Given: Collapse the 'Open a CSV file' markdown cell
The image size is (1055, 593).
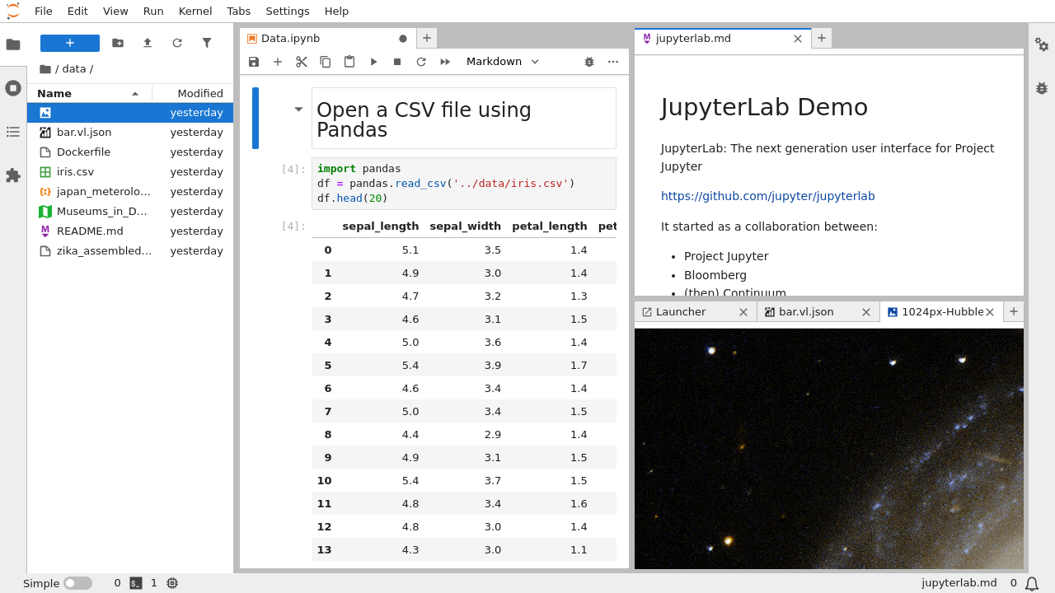Looking at the screenshot, I should (x=298, y=109).
